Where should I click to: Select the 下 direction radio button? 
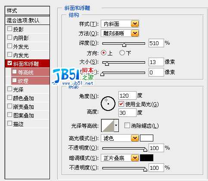pos(122,53)
